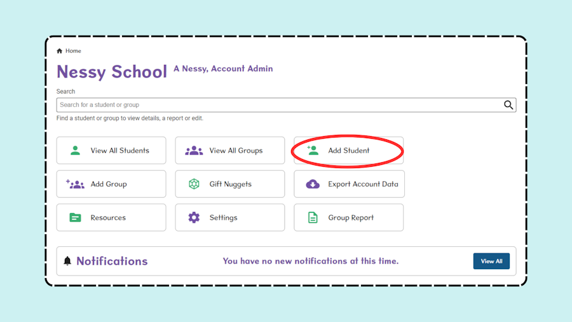The height and width of the screenshot is (322, 572).
Task: Click the 'A Nessy, Account Admin' text
Action: pyautogui.click(x=223, y=69)
